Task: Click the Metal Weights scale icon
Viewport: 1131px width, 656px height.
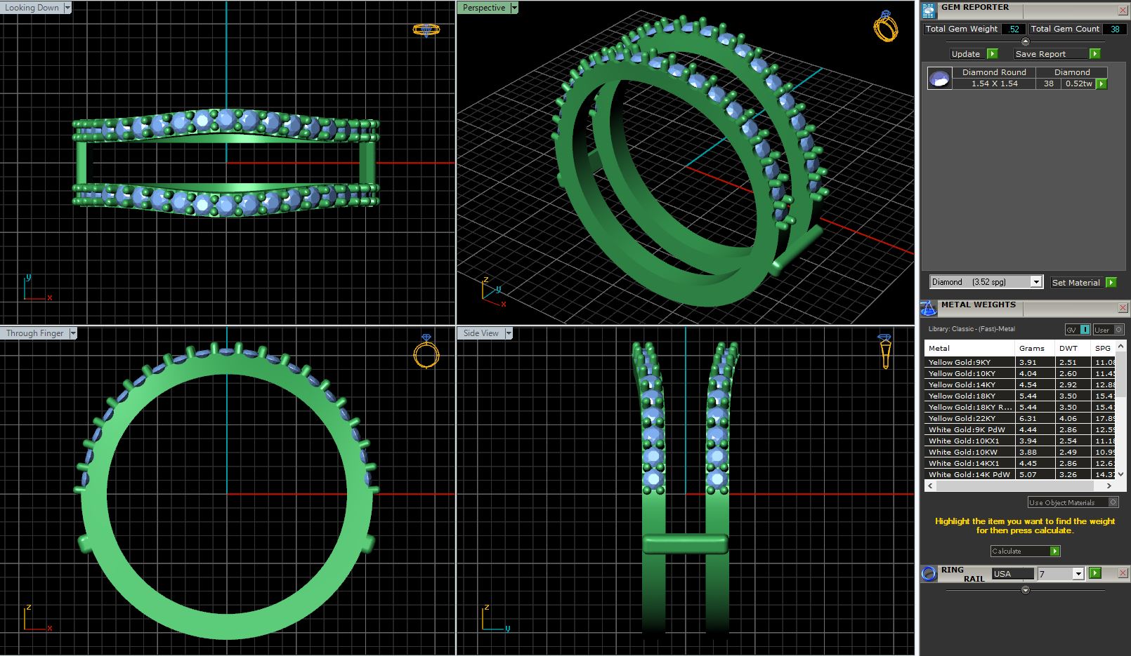Action: (929, 308)
